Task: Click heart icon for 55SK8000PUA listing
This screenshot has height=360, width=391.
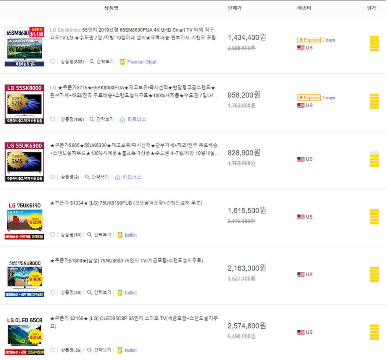Action: pos(53,119)
